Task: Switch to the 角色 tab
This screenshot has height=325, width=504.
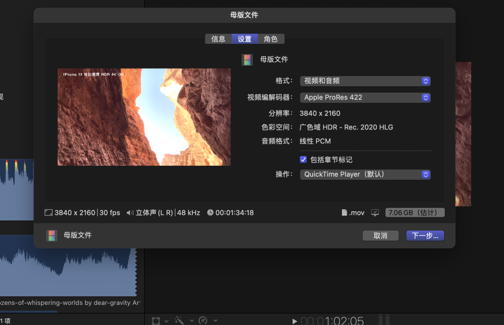Action: tap(271, 39)
